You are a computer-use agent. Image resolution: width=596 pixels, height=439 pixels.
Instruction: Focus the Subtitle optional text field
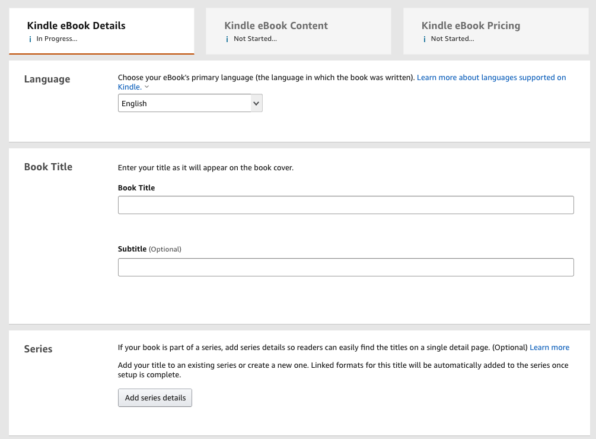346,267
